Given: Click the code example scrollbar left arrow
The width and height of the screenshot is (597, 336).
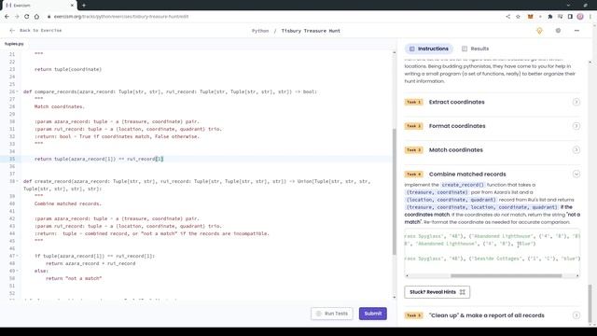Looking at the screenshot, I should point(407,276).
